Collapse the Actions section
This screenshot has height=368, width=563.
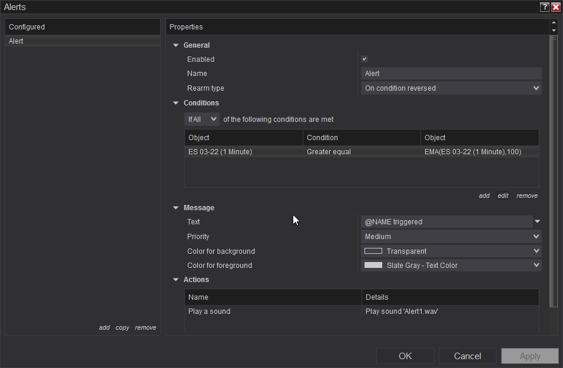(175, 280)
